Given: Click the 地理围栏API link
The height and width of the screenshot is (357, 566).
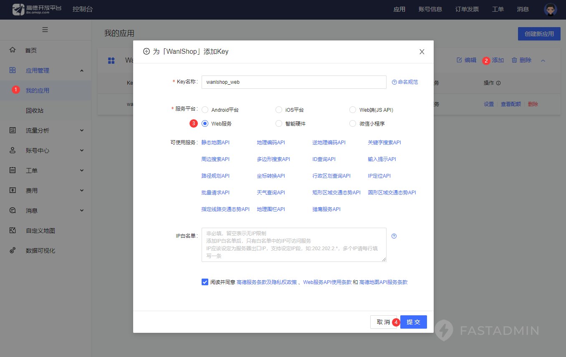Looking at the screenshot, I should (271, 209).
